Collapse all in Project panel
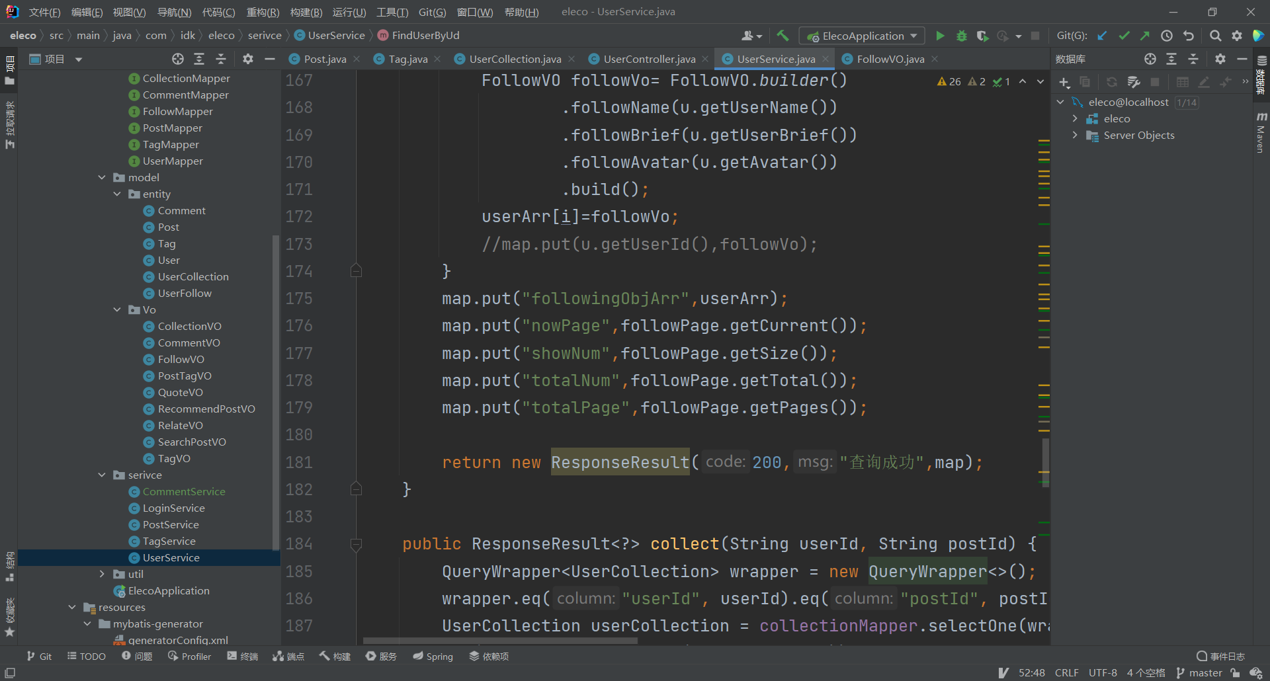1270x681 pixels. tap(221, 59)
